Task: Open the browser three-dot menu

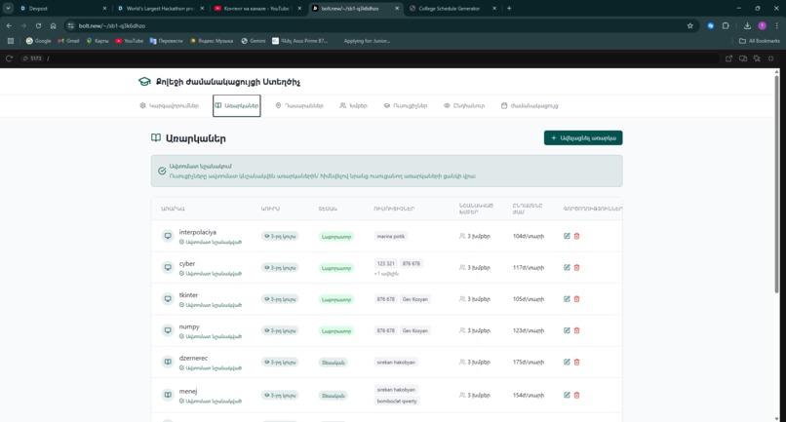Action: (777, 25)
